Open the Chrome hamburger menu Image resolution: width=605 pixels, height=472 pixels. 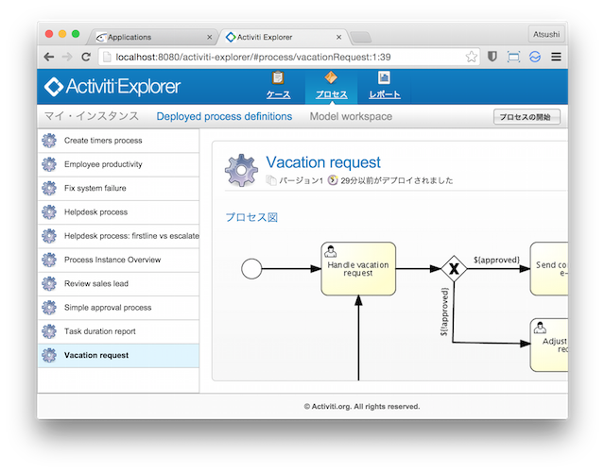click(x=557, y=57)
